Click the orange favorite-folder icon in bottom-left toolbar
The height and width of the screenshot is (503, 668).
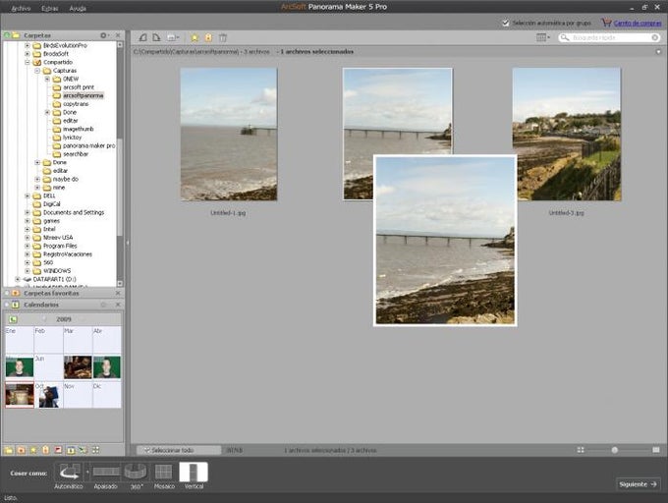click(x=21, y=450)
